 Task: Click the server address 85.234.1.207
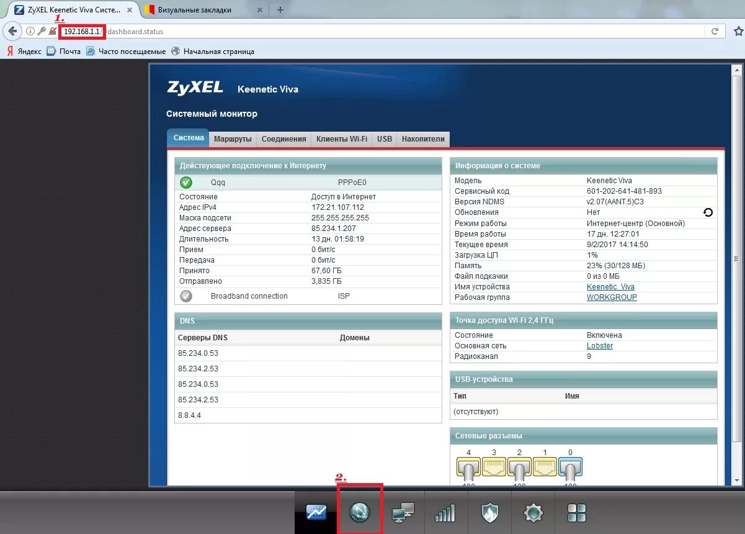coord(334,229)
